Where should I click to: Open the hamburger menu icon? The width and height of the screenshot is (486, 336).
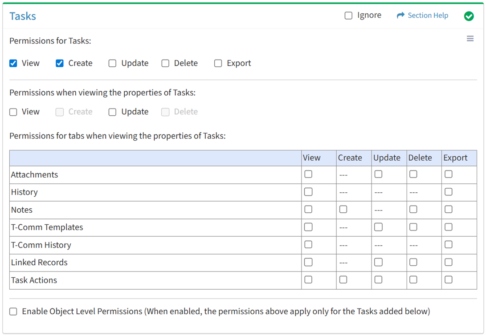coord(470,39)
